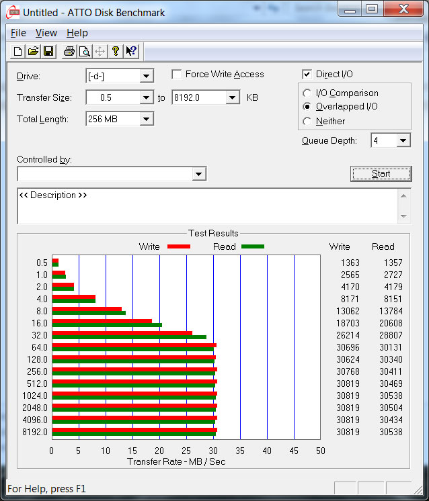
Task: Click the Description scrollbar down arrow
Action: (x=403, y=216)
